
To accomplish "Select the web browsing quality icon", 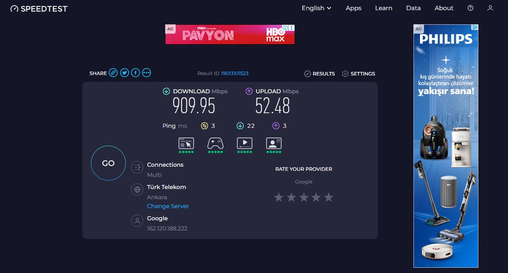I will (x=186, y=143).
